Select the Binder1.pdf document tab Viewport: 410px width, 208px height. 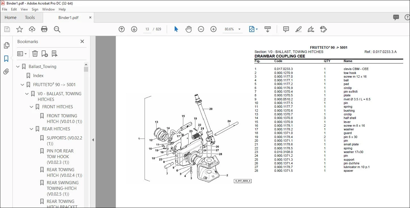tap(68, 18)
